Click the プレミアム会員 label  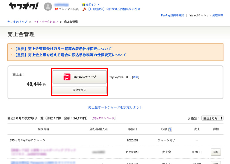68,9
